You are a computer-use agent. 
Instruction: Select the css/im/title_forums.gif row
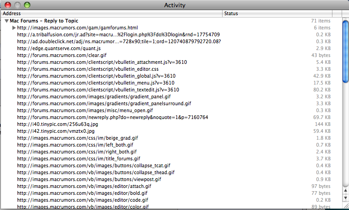click(x=172, y=159)
